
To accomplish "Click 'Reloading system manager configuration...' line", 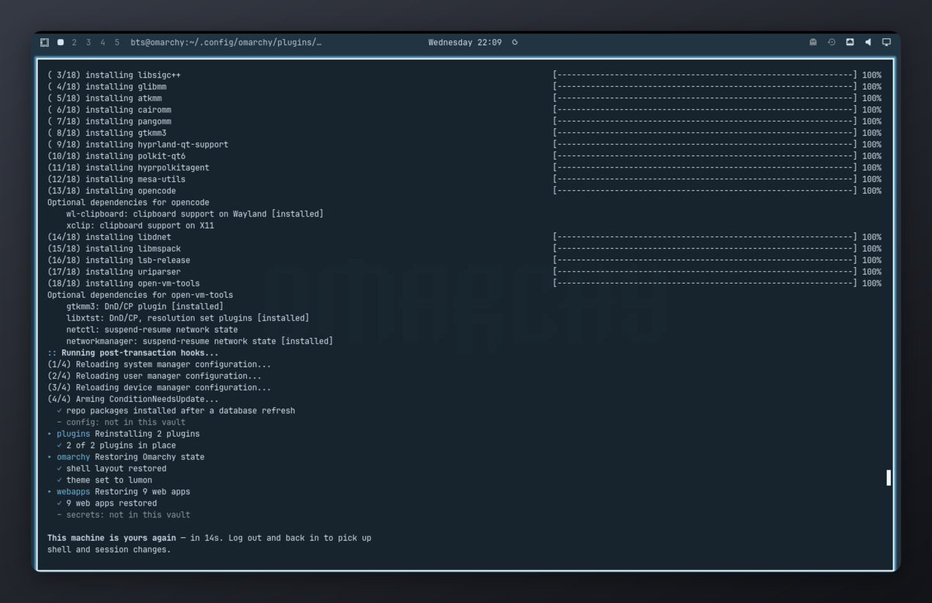I will click(159, 365).
